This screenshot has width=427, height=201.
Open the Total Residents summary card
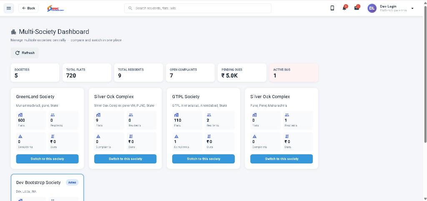point(138,73)
